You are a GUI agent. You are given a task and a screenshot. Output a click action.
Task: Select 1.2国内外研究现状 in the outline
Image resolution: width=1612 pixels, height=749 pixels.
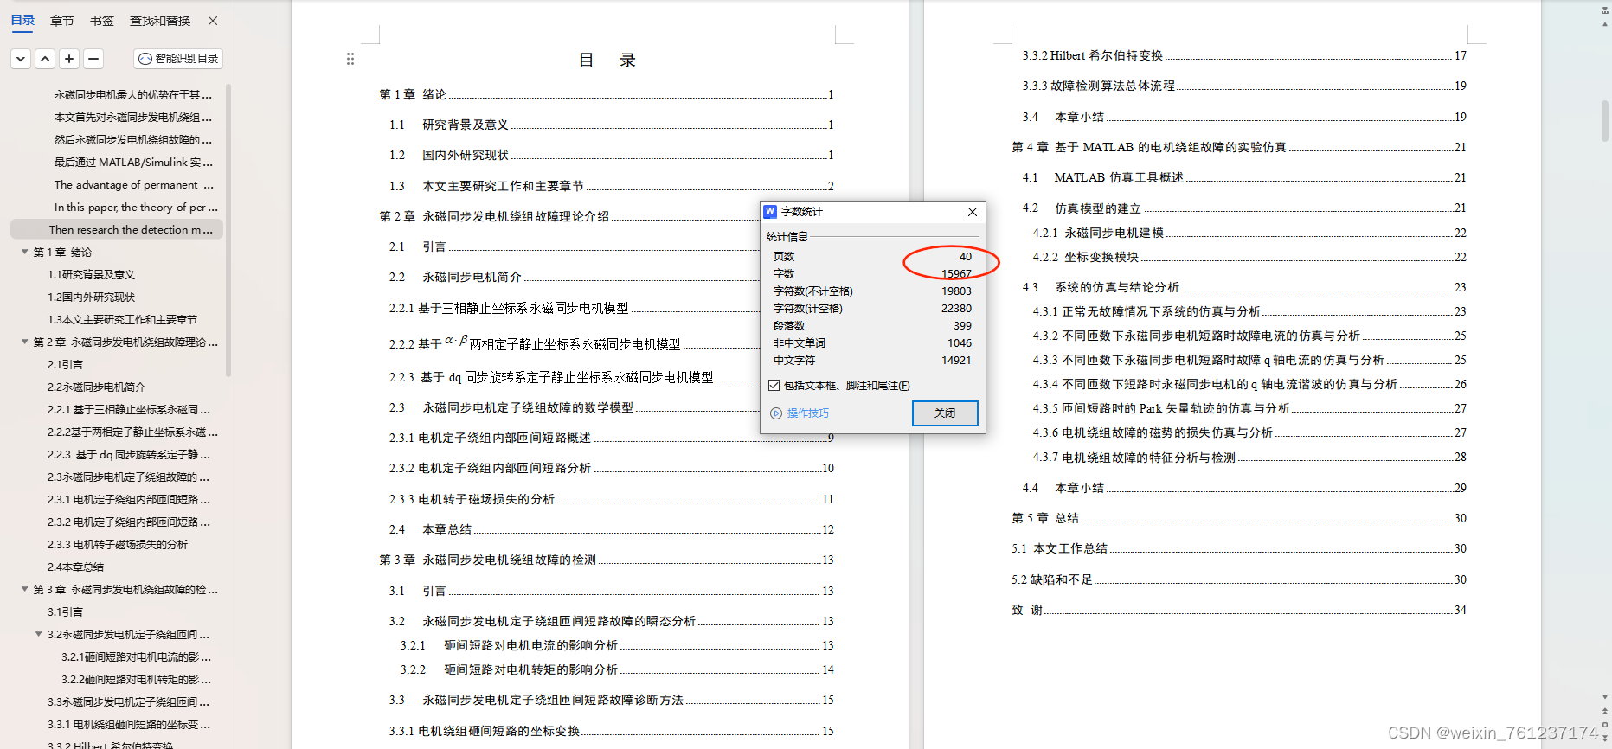point(91,297)
